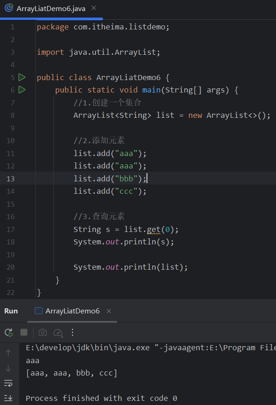The width and height of the screenshot is (276, 405).
Task: Toggle soft-wrap in the console sidebar
Action: (x=8, y=383)
